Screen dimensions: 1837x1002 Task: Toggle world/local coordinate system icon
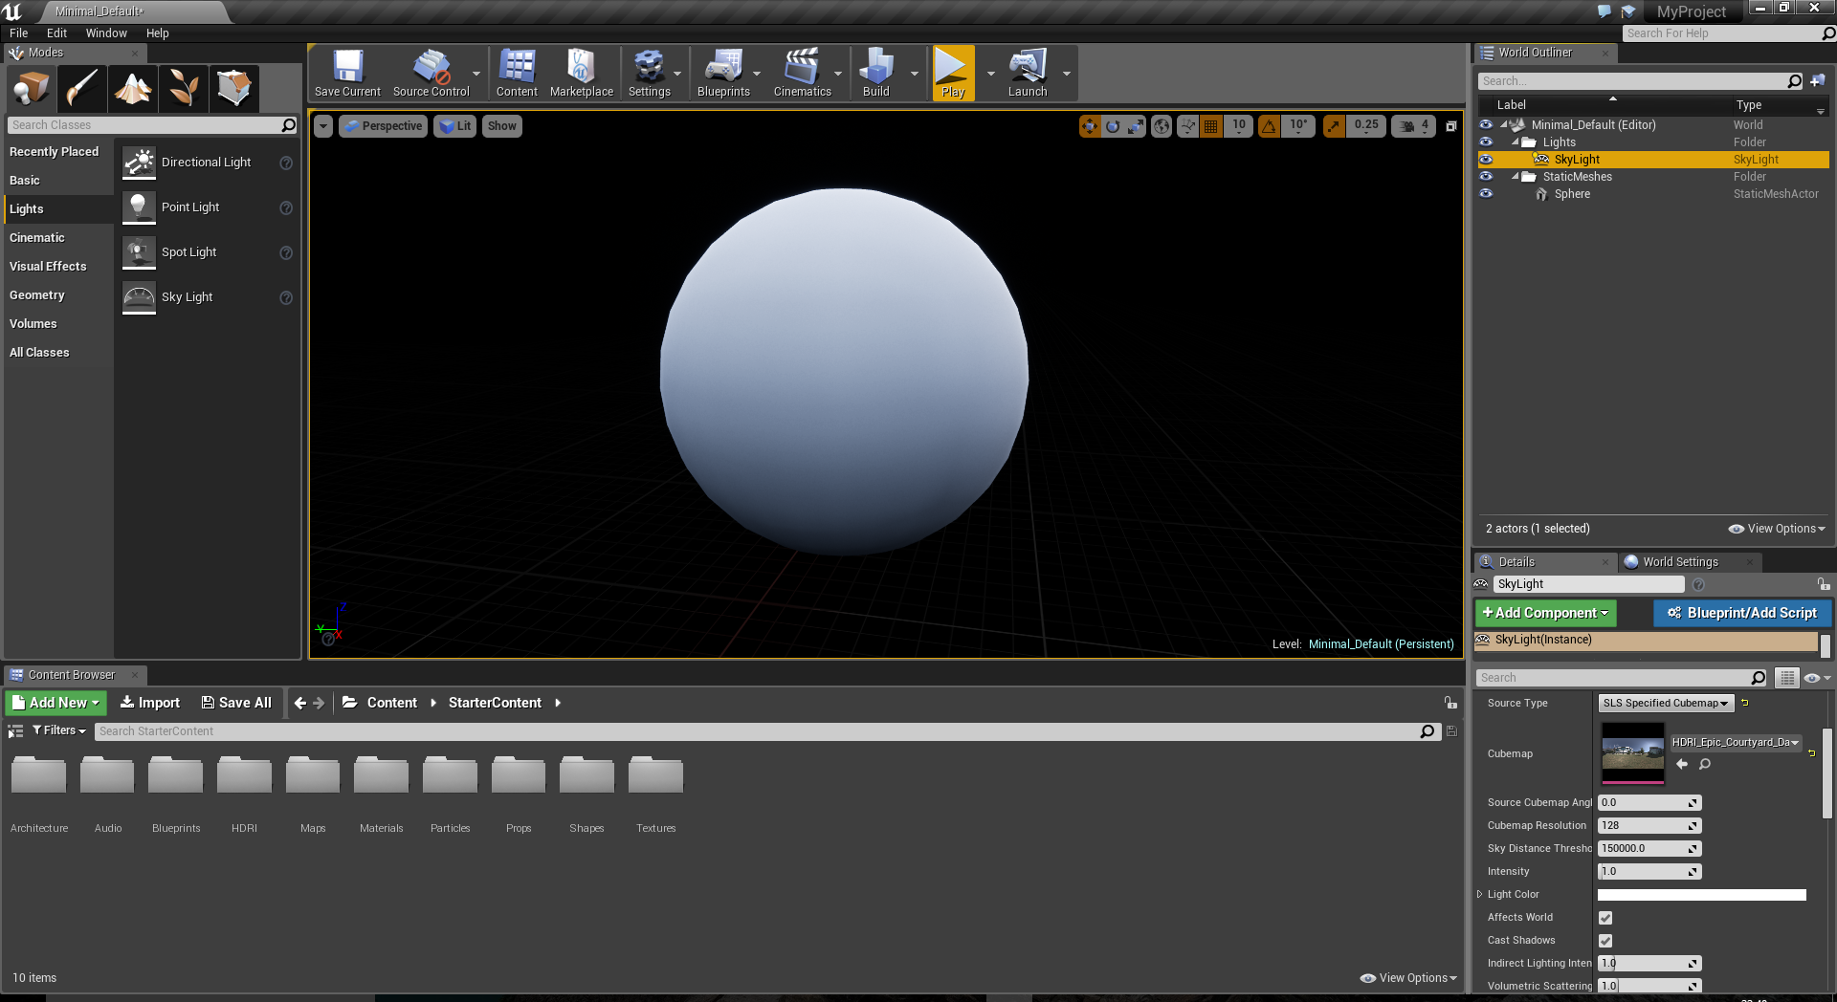1162,126
